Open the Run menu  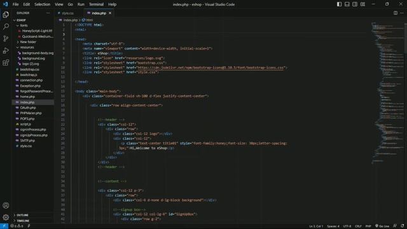[x=81, y=4]
